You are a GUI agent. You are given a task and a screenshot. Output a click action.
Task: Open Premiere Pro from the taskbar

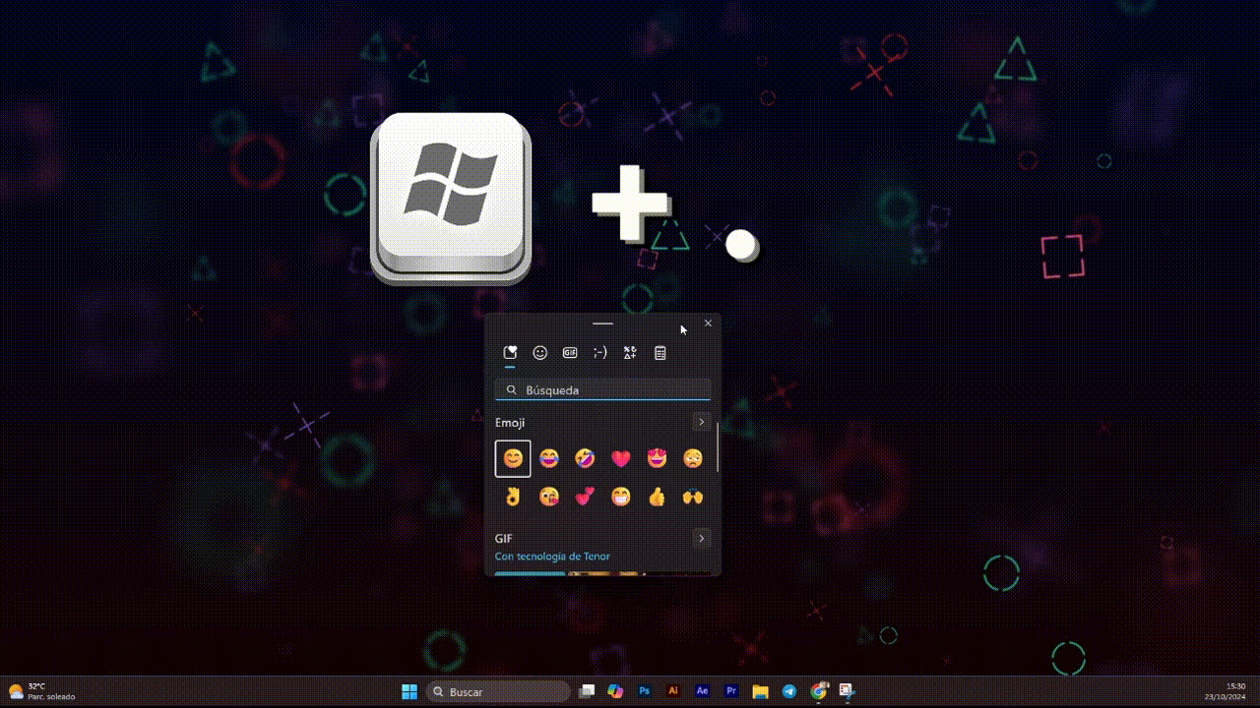click(x=731, y=691)
